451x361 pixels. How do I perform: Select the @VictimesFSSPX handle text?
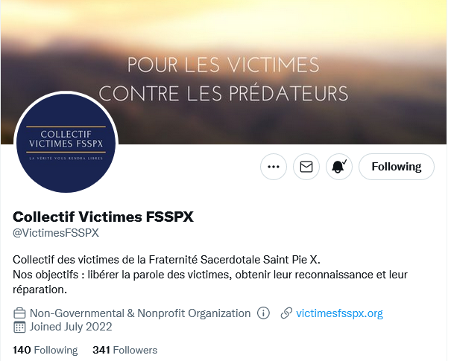click(56, 233)
